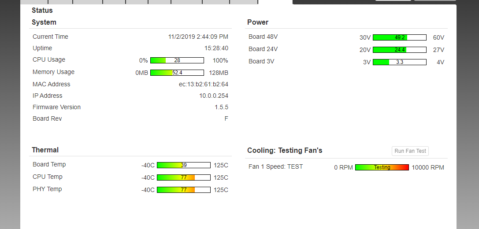Click the Run Fan Test button

[x=410, y=151]
